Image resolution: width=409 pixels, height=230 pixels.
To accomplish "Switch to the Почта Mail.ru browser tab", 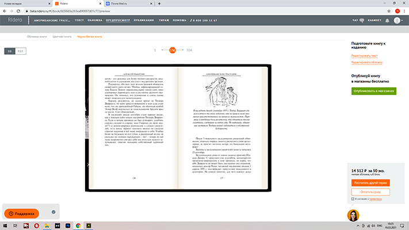I will pyautogui.click(x=129, y=3).
